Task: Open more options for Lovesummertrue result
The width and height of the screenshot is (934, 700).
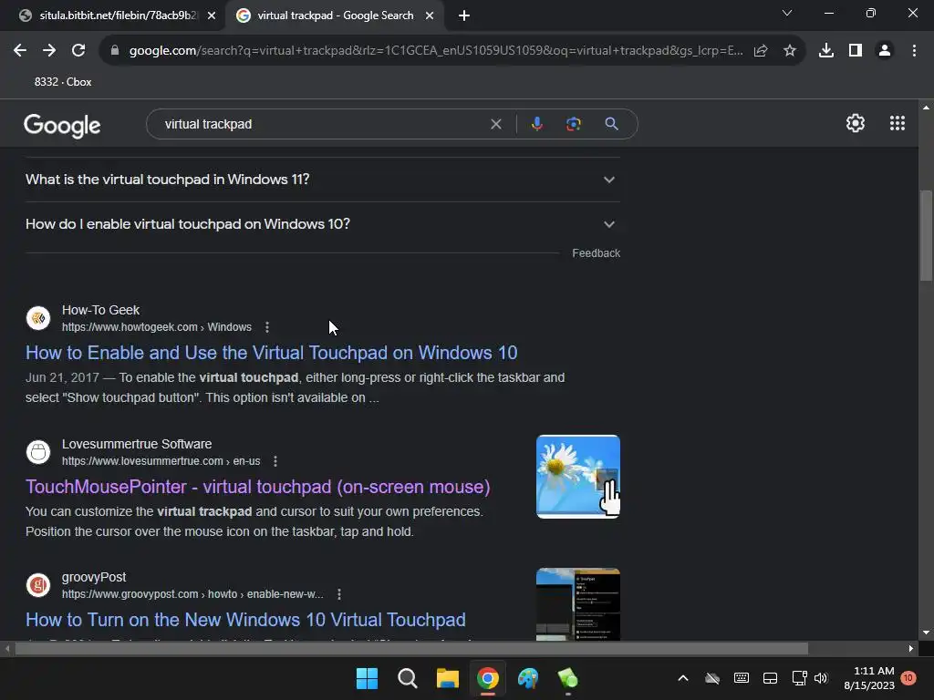Action: pyautogui.click(x=275, y=460)
